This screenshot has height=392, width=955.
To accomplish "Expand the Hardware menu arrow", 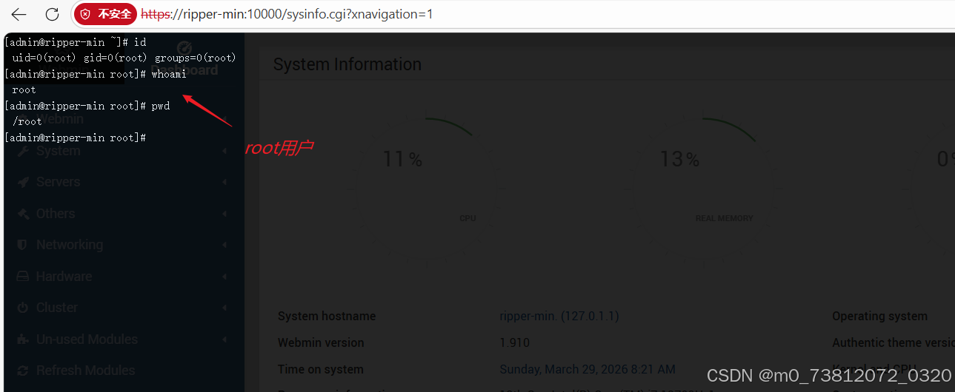I will (x=224, y=277).
